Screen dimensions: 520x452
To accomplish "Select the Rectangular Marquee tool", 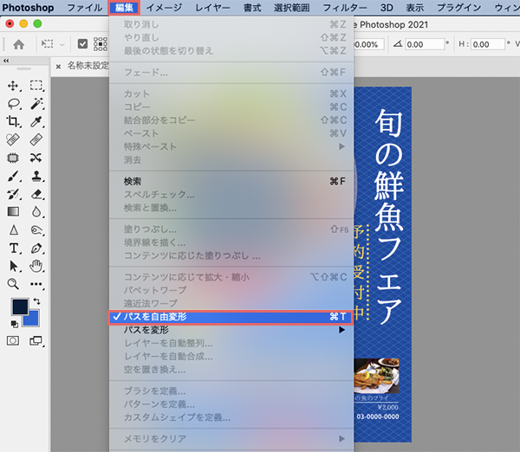I will pos(36,86).
